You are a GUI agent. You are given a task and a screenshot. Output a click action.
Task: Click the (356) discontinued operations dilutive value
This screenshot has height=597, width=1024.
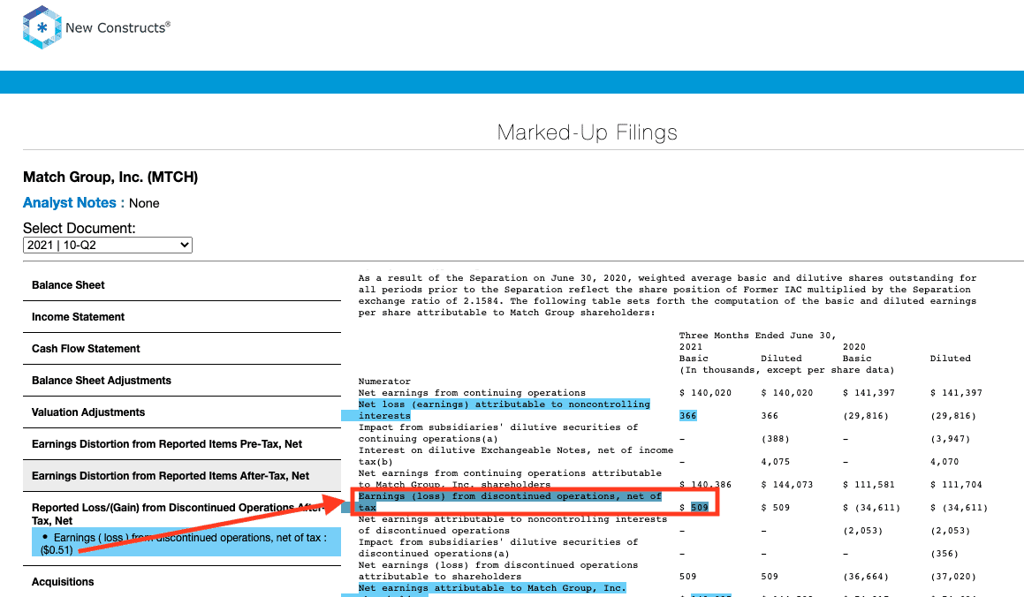pyautogui.click(x=944, y=554)
